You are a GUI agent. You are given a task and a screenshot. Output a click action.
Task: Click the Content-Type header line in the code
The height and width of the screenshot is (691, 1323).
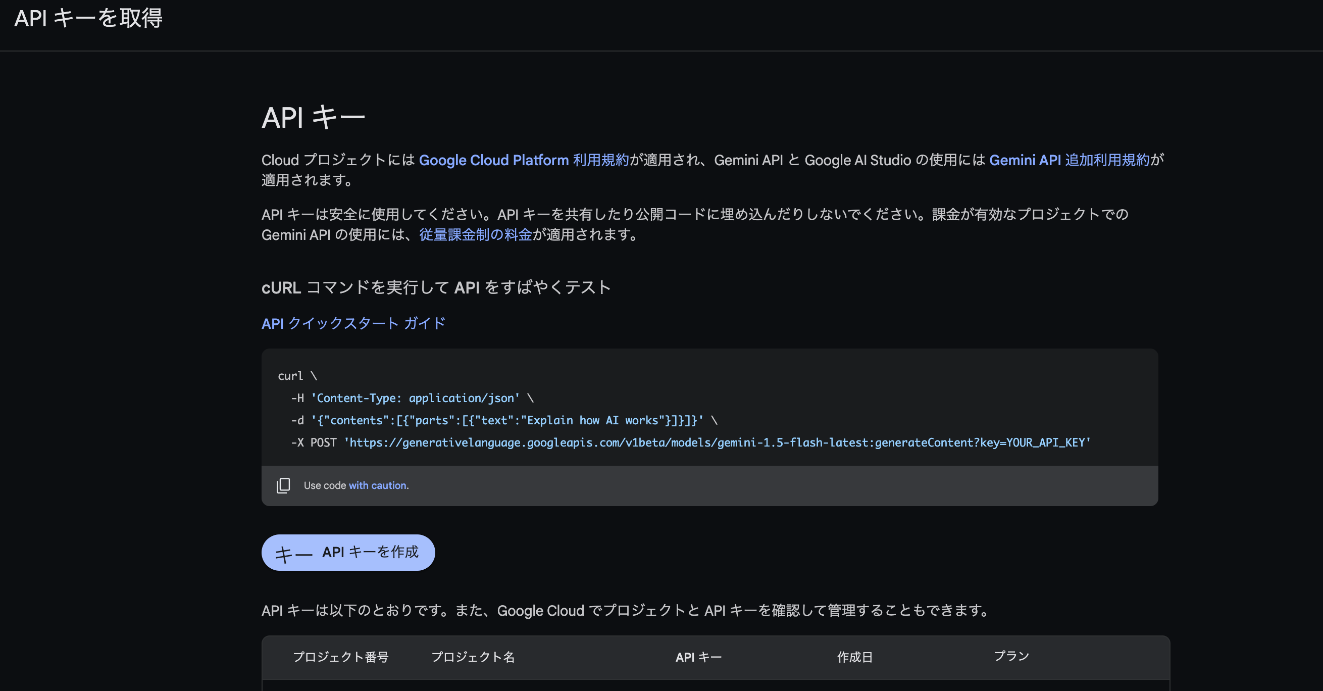click(x=411, y=398)
